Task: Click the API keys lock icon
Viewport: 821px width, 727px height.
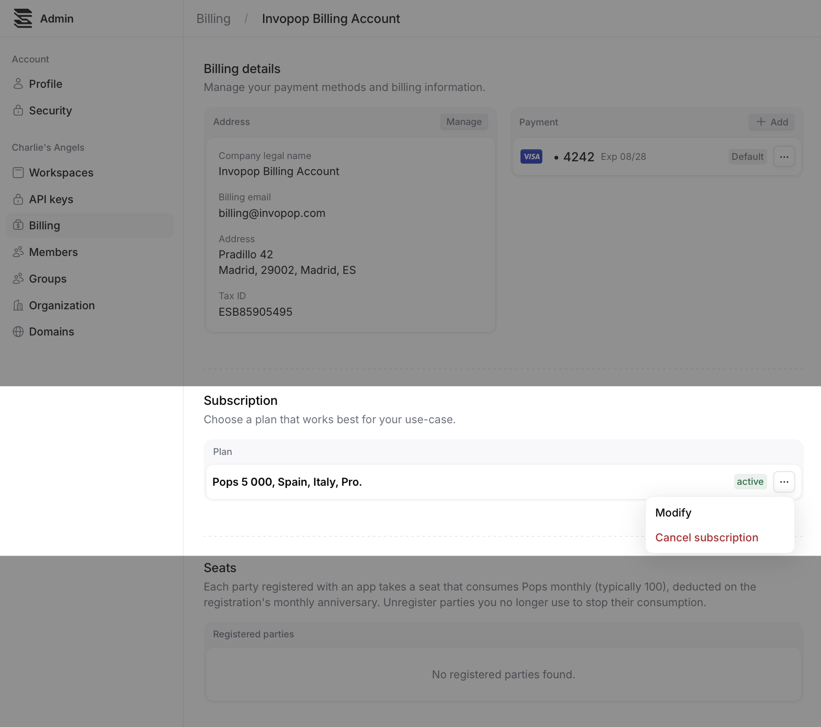Action: [x=18, y=199]
